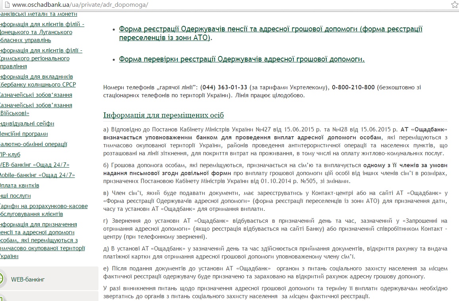Screen dimensions: 459x301
Task: Open the 'Оплата квитків' sidebar link
Action: (x=19, y=185)
